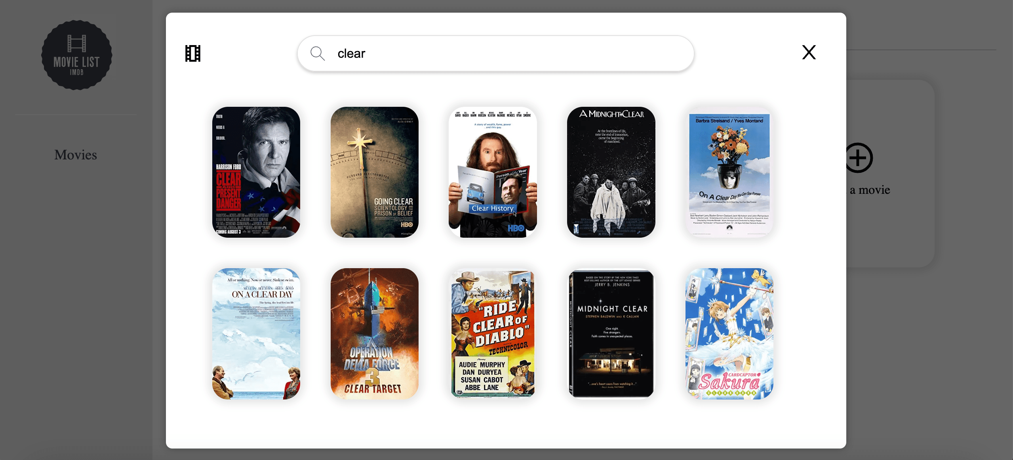Image resolution: width=1013 pixels, height=460 pixels.
Task: Select the blue sky On A Clear Day poster
Action: point(256,334)
